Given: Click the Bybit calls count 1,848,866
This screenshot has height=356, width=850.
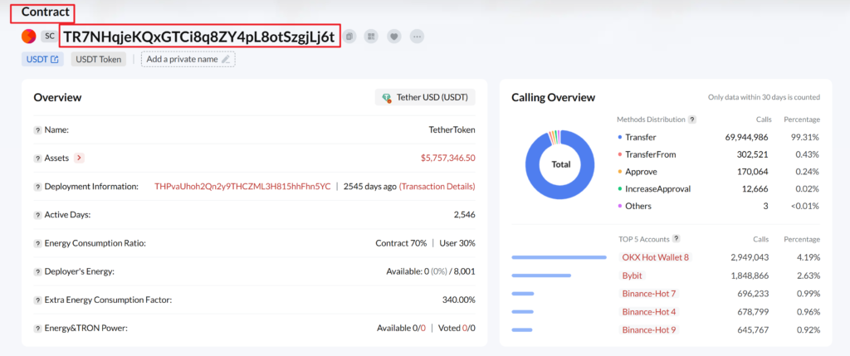Looking at the screenshot, I should (750, 276).
